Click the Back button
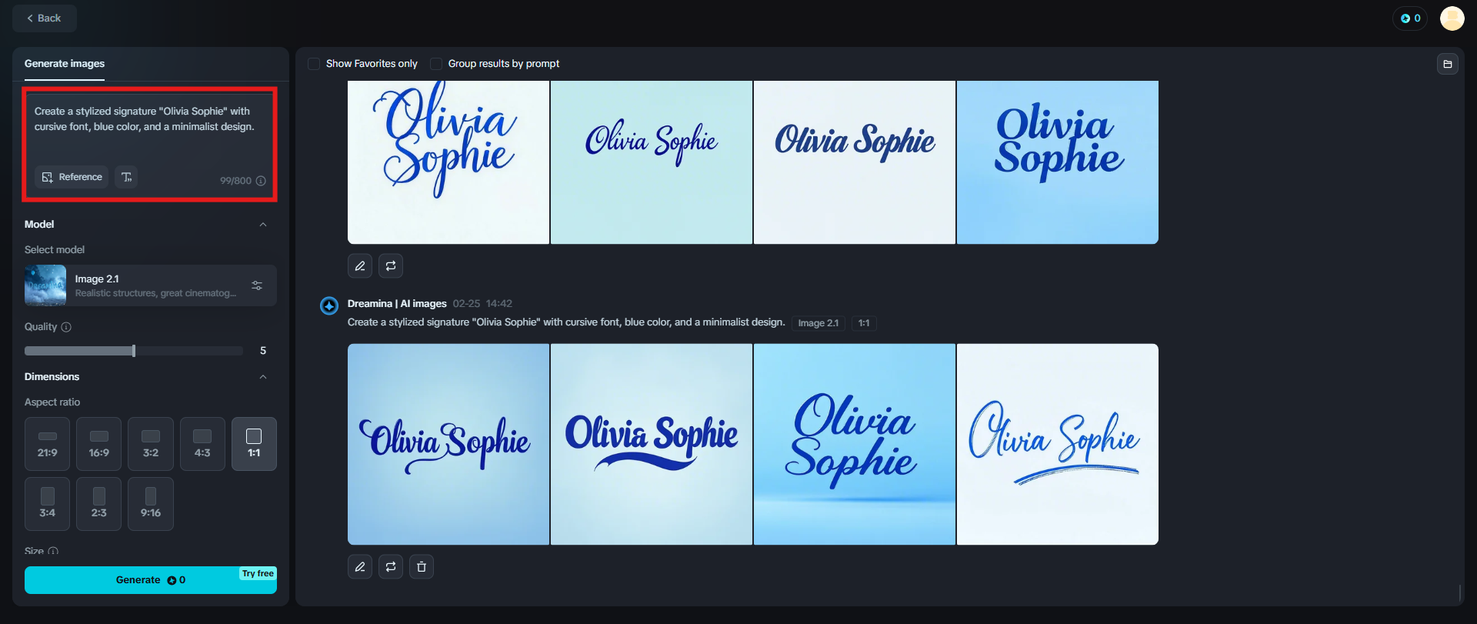Image resolution: width=1477 pixels, height=624 pixels. pos(44,18)
